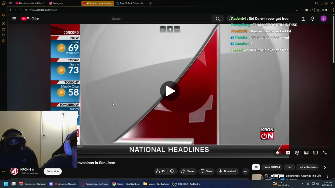Select the 'From KRON 4' chip
Image resolution: width=335 pixels, height=188 pixels.
(x=272, y=167)
